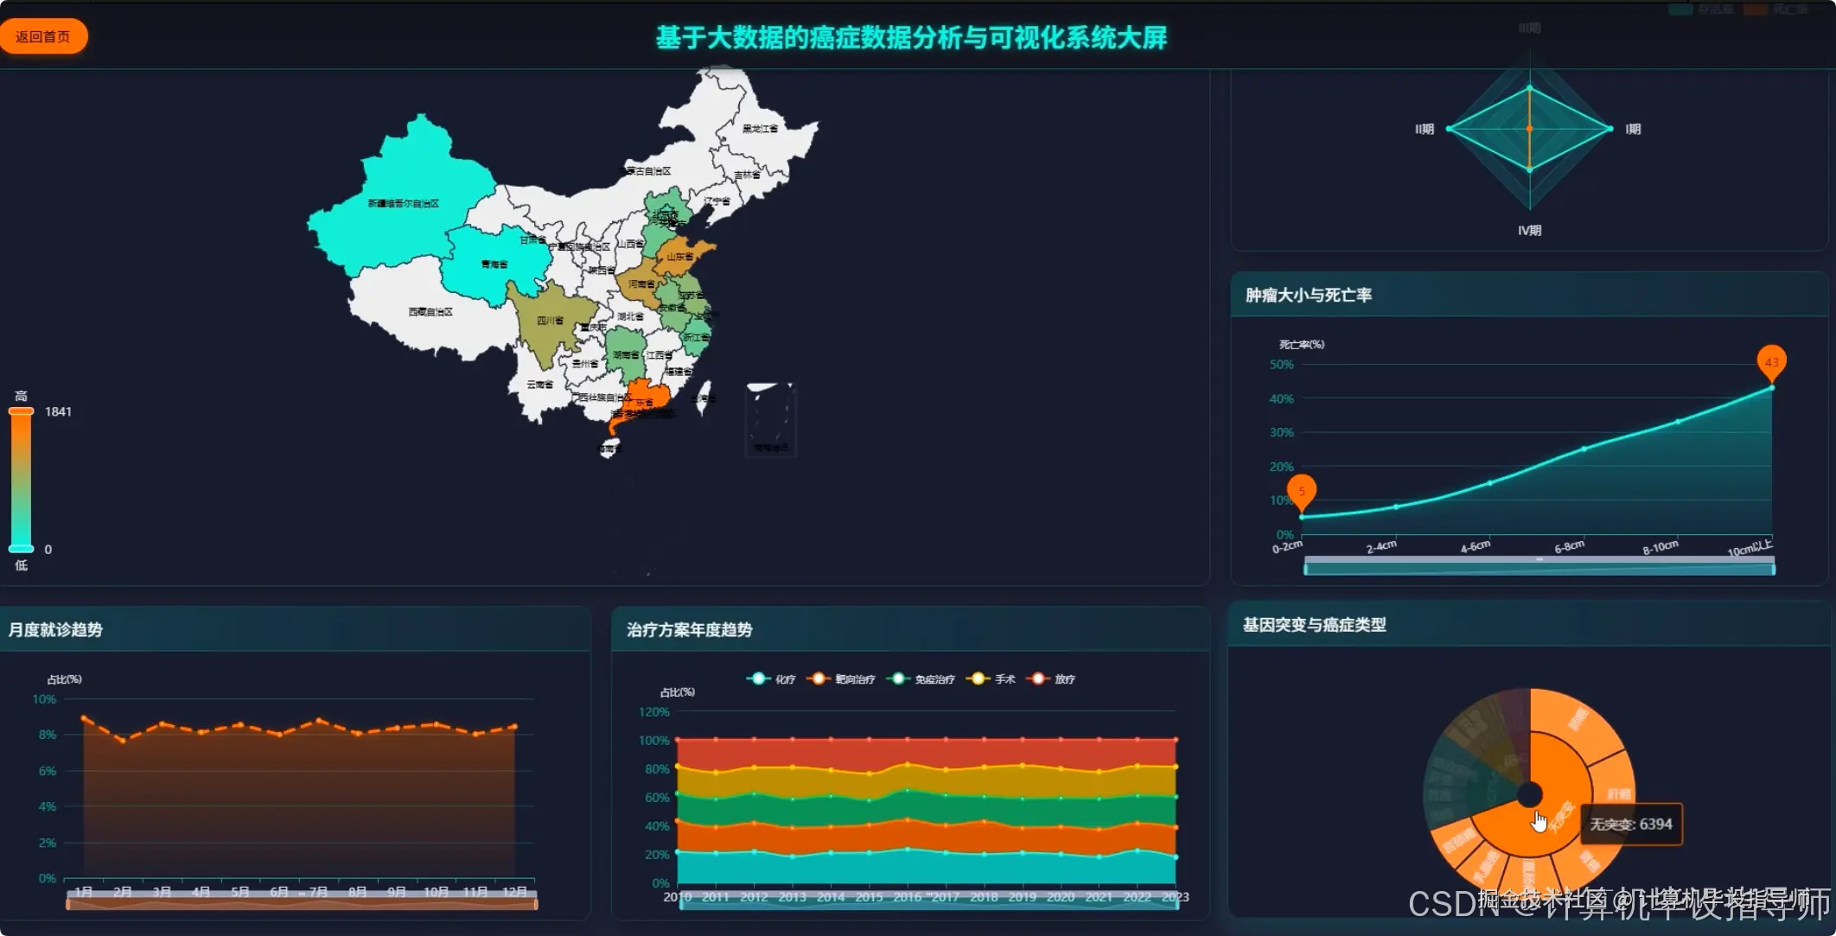The height and width of the screenshot is (936, 1836).
Task: Click bottom handle of map color scale
Action: (x=21, y=549)
